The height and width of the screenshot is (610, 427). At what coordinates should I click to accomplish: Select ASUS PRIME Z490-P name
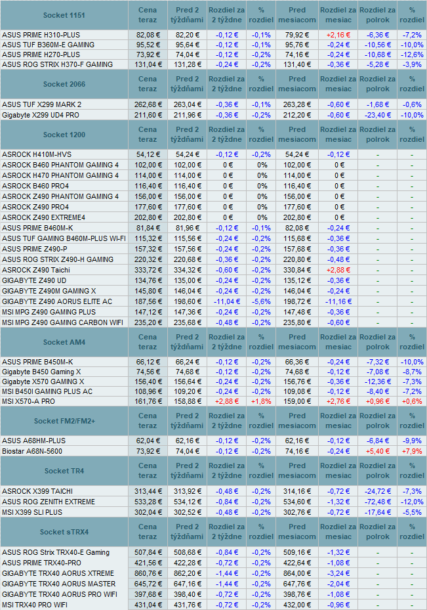point(35,249)
